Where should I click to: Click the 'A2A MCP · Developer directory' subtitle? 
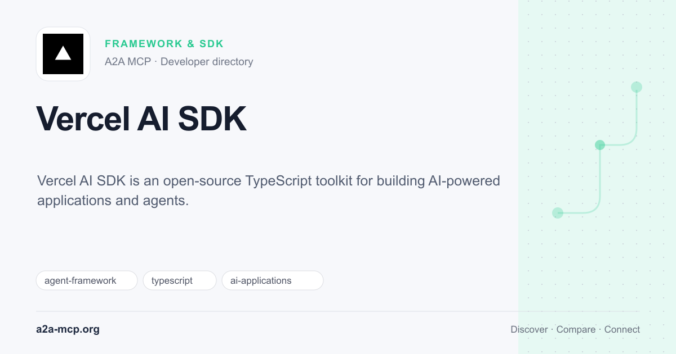coord(179,62)
